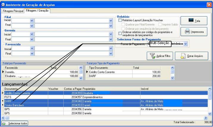
Task: Switch to Filtragem Principal tab
Action: 12,11
